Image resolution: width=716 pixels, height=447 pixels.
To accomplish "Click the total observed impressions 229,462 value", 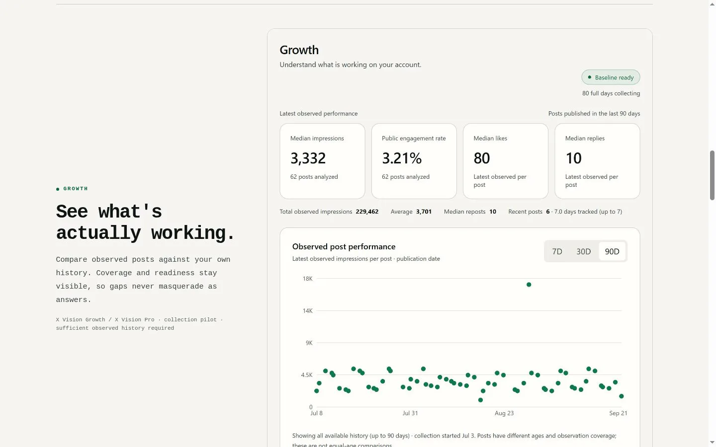I will 367,212.
